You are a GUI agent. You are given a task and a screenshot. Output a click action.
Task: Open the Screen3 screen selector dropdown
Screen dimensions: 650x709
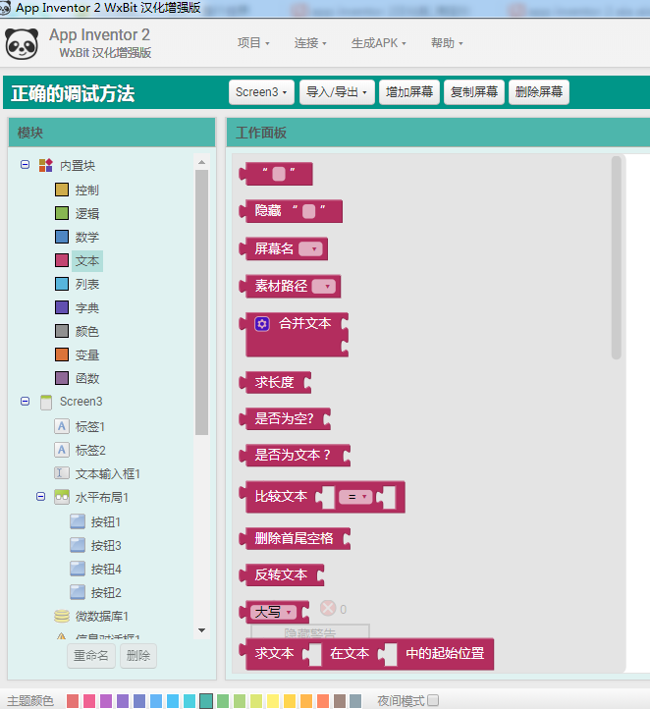[261, 92]
